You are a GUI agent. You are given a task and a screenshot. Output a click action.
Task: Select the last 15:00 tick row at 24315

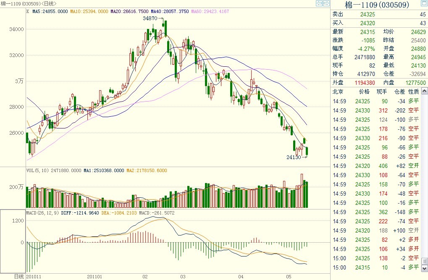point(379,267)
